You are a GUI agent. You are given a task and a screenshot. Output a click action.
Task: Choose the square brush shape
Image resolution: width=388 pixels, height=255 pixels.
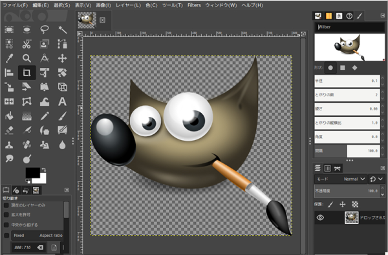click(343, 68)
